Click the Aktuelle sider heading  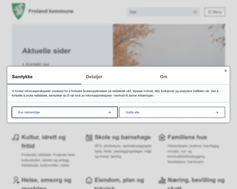tap(47, 51)
